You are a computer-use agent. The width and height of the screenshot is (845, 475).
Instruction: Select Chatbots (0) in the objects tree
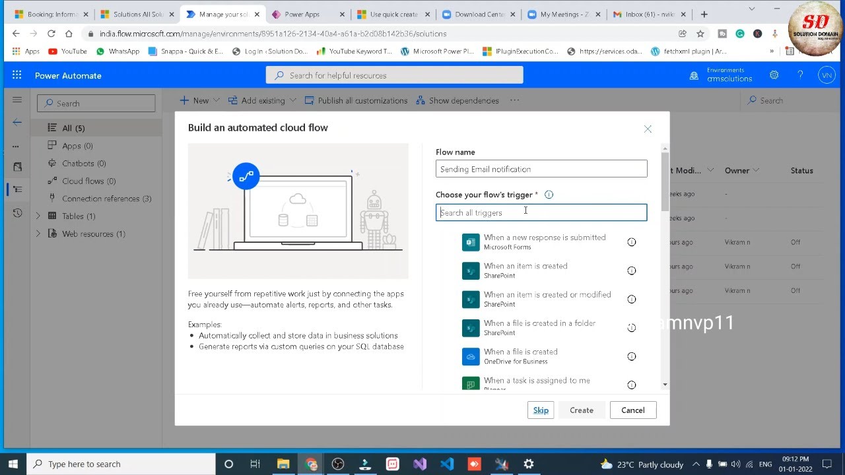click(x=96, y=163)
